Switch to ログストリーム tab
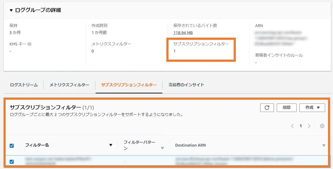This screenshot has height=169, width=333. (24, 85)
